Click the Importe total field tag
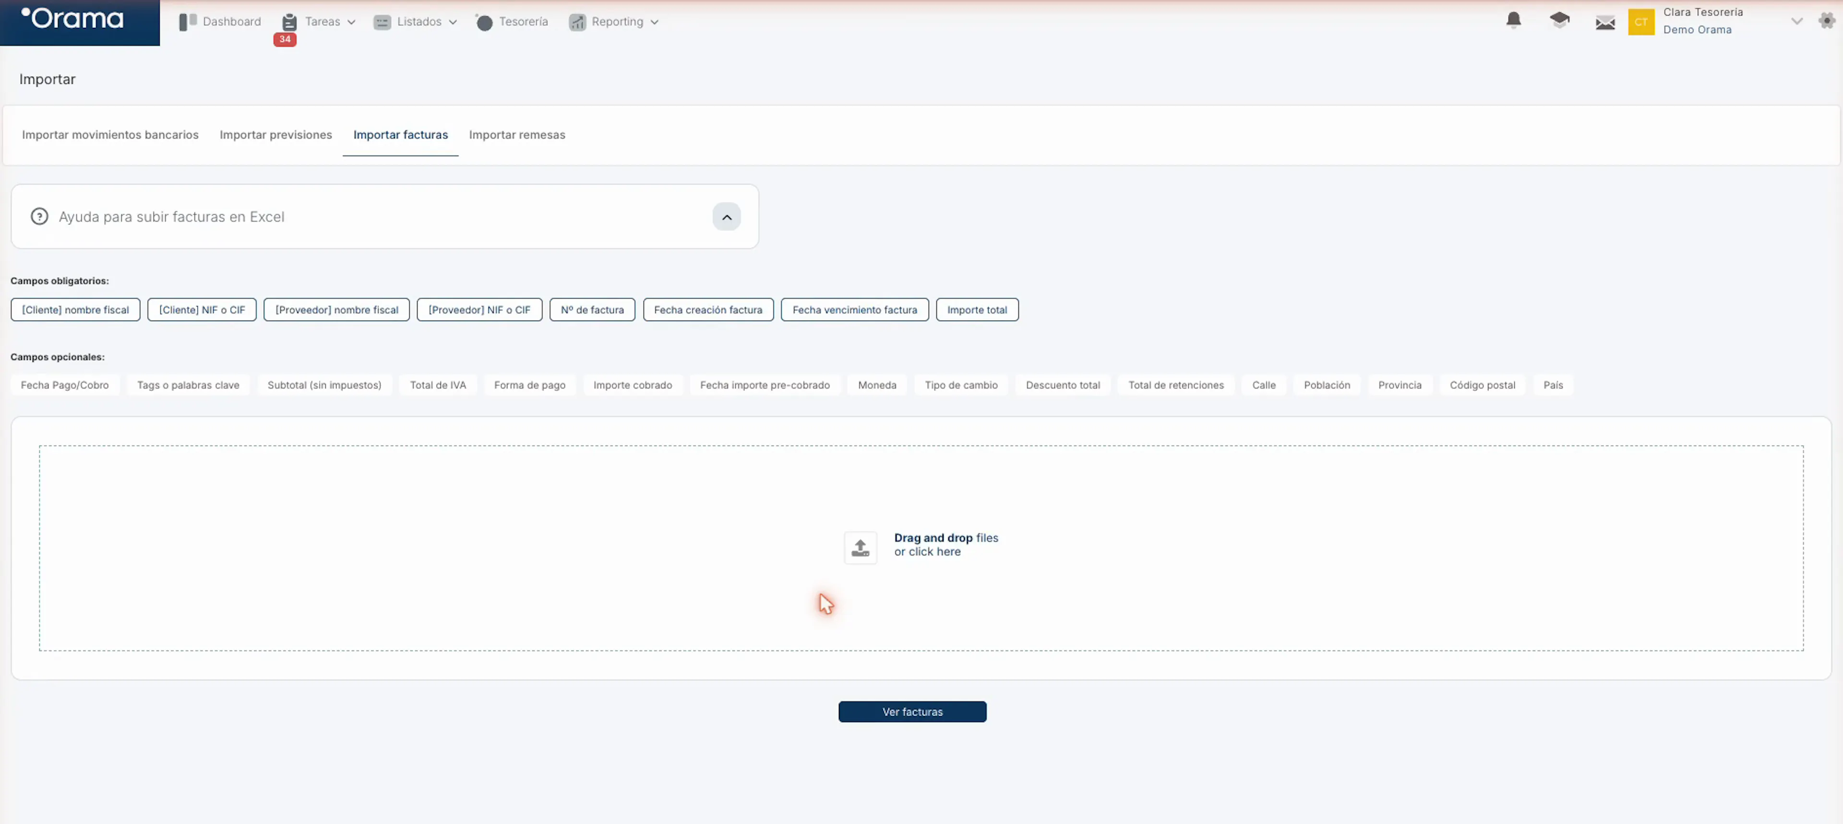Screen dimensions: 1843x824 977,310
